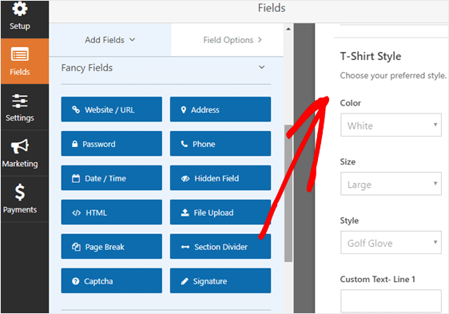This screenshot has width=449, height=314.
Task: Add a Hidden Field
Action: (x=221, y=178)
